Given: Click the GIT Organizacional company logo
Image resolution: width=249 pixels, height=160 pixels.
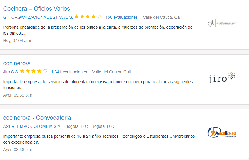Looking at the screenshot, I should [x=221, y=23].
